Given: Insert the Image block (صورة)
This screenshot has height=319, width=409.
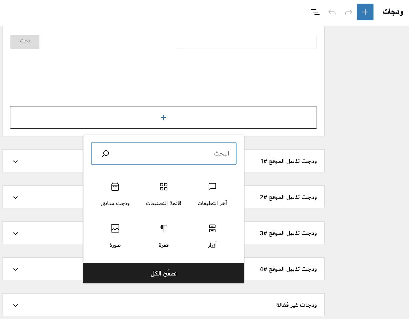Looking at the screenshot, I should pos(115,235).
